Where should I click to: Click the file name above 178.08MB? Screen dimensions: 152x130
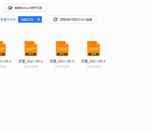[x=93, y=61]
